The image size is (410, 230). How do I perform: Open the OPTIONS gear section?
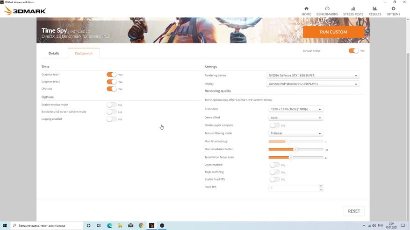[393, 11]
